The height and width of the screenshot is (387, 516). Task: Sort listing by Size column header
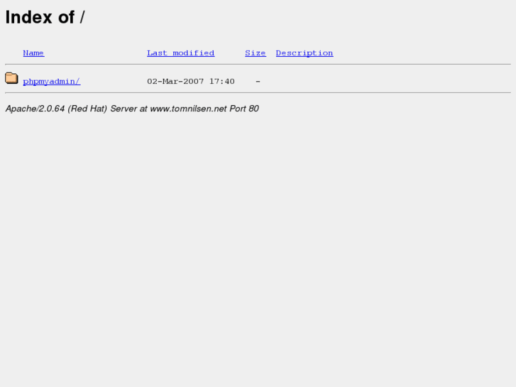pyautogui.click(x=256, y=53)
